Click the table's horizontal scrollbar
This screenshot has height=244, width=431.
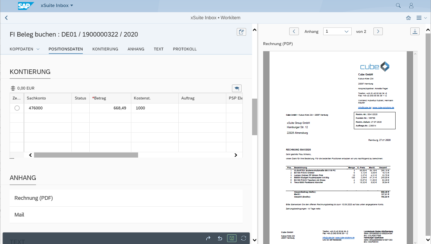pyautogui.click(x=86, y=155)
